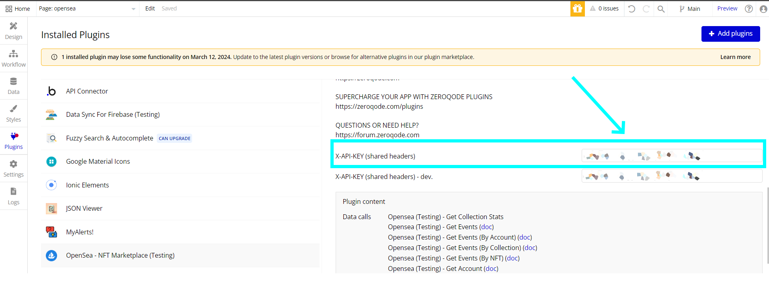Click the Plugin content heading
Viewport: 769px width, 301px height.
(364, 201)
